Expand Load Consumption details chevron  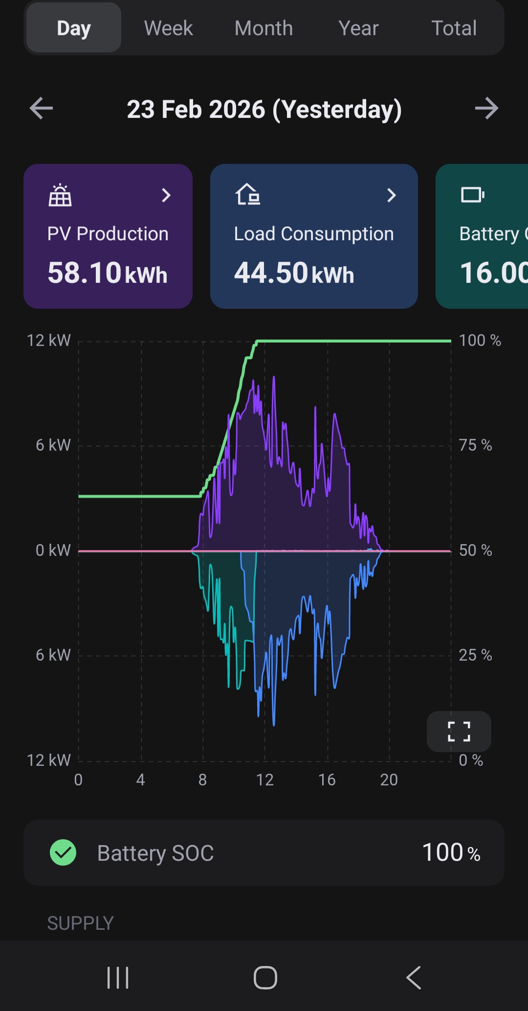point(391,195)
